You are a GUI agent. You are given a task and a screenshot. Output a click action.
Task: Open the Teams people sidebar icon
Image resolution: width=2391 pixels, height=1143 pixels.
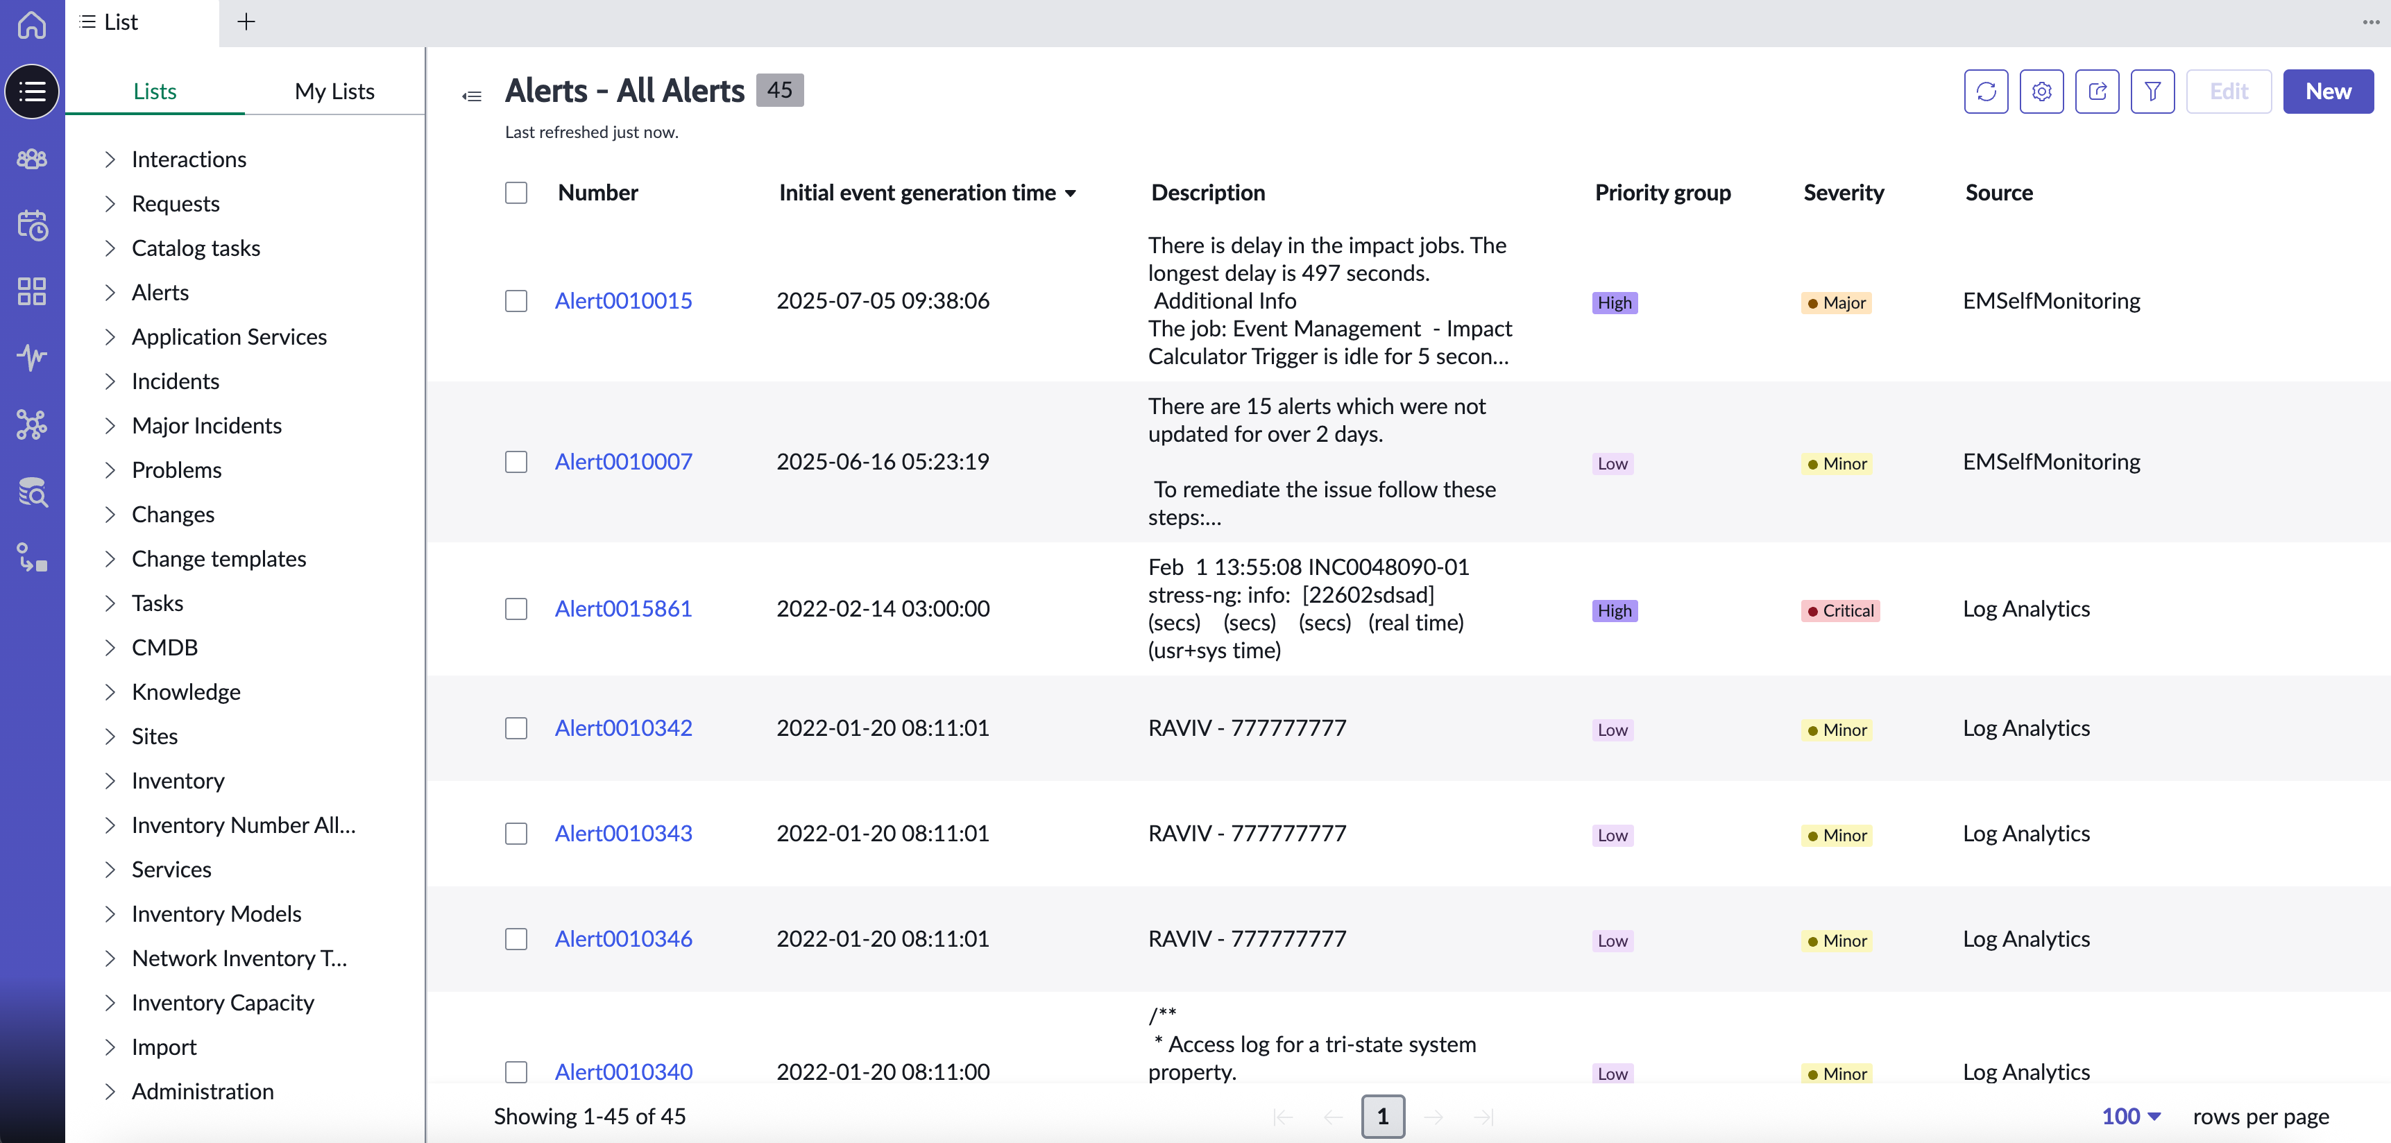31,159
